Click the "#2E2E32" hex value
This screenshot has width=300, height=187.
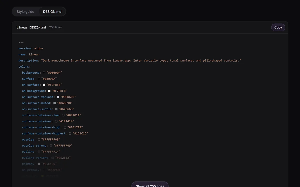63,158
